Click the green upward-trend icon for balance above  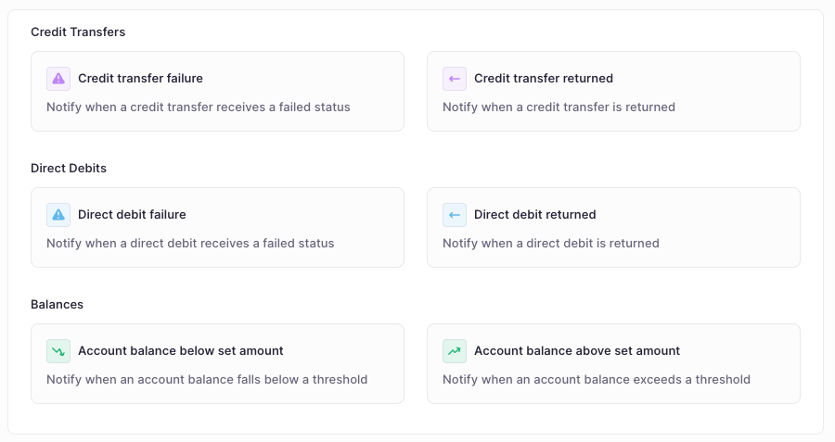point(455,351)
